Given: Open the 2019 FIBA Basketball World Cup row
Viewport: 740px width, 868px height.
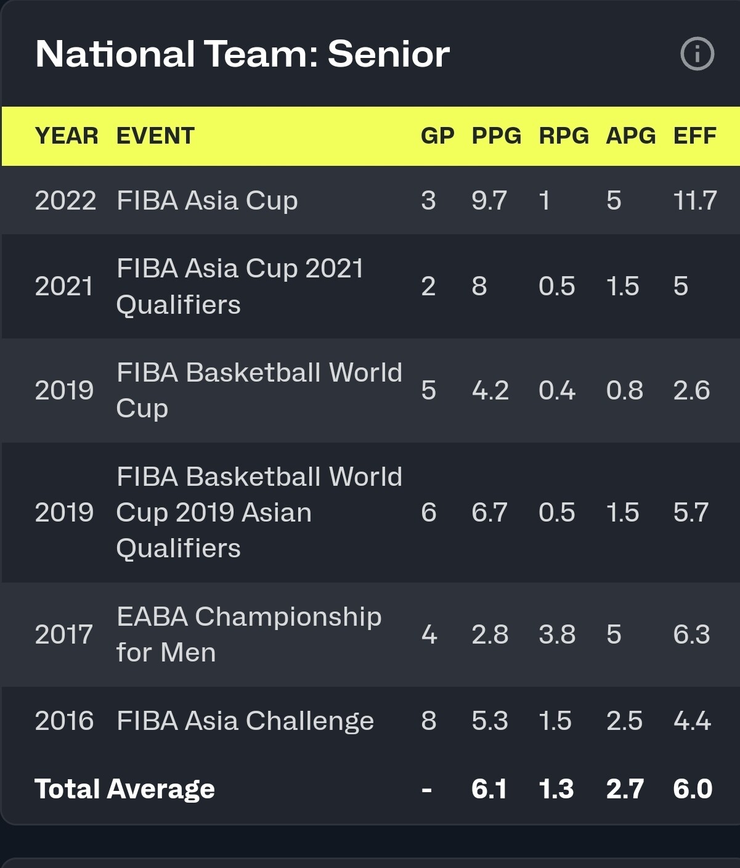Looking at the screenshot, I should [x=370, y=390].
